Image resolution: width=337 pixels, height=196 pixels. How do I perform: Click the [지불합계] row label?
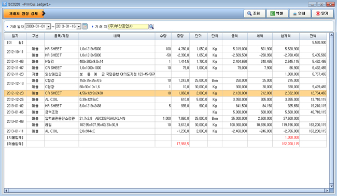coord(15,137)
